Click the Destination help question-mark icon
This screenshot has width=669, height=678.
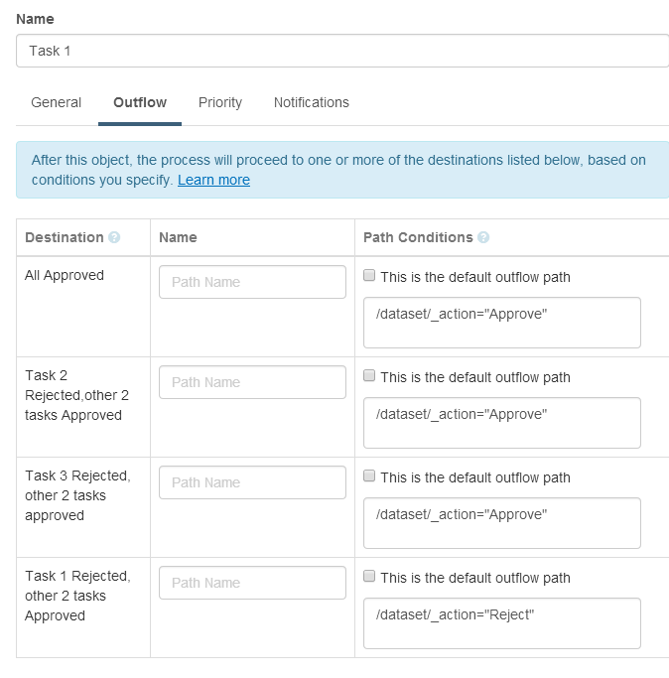(114, 237)
